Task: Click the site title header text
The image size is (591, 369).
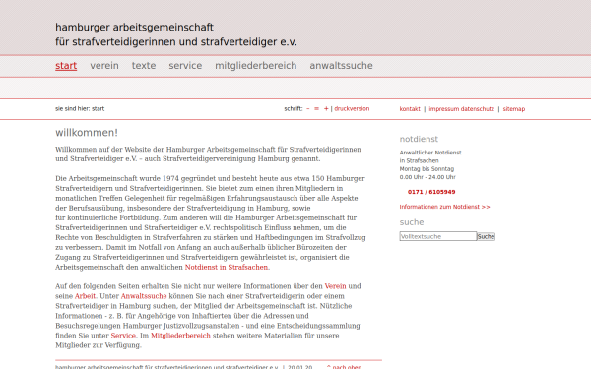Action: (x=176, y=34)
